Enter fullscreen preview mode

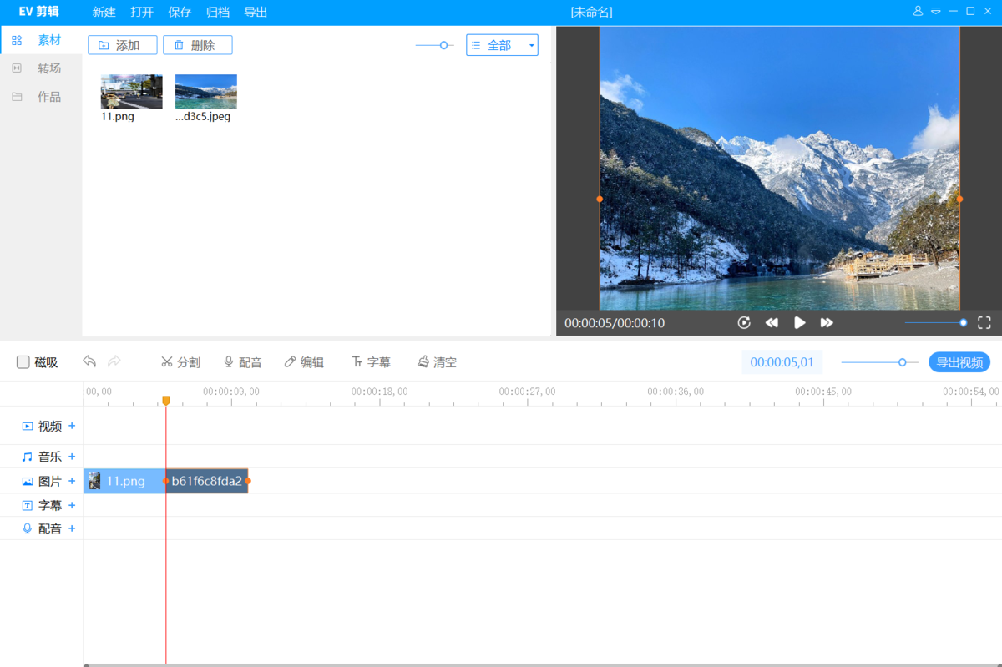(984, 322)
